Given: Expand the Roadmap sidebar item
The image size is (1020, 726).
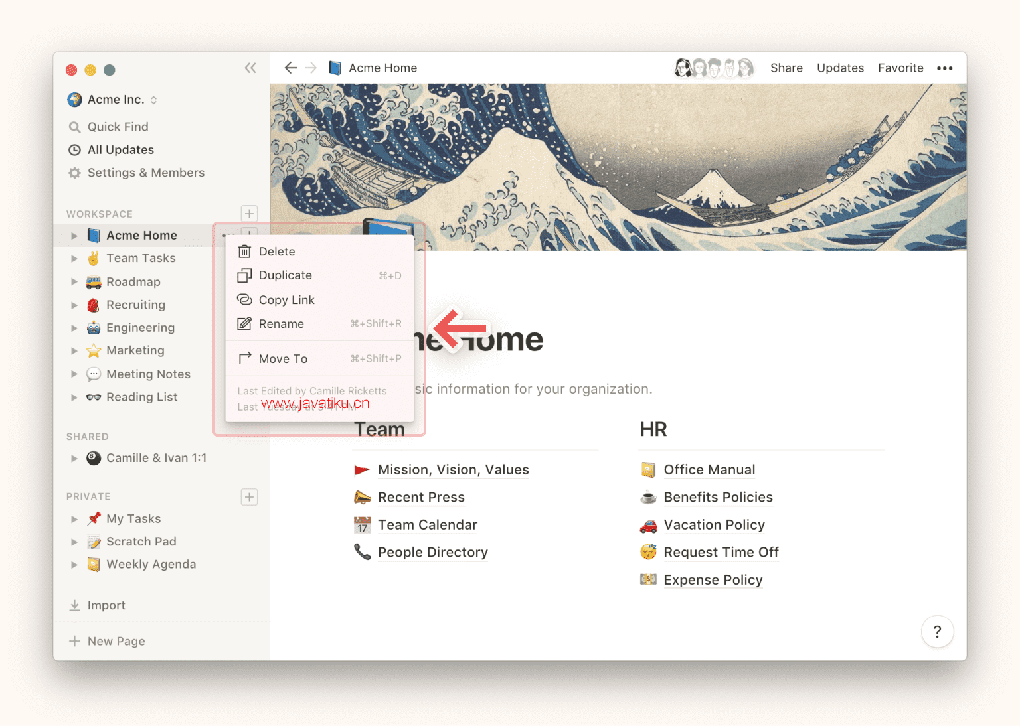Looking at the screenshot, I should (74, 282).
